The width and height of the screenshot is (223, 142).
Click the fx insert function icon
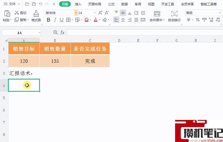point(63,32)
